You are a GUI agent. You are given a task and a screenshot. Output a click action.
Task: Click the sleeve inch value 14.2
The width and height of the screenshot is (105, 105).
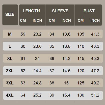66,59
